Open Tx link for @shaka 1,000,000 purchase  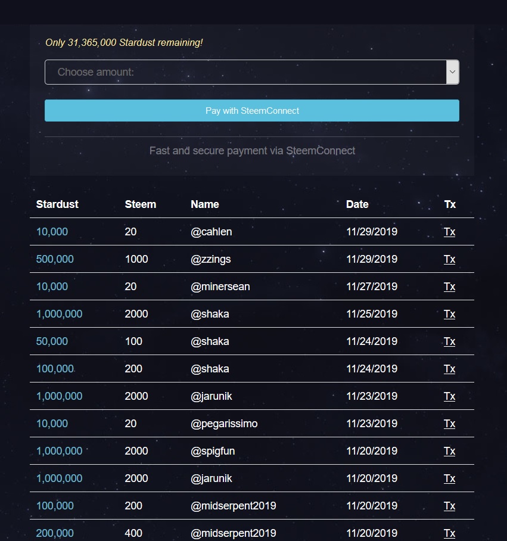coord(449,314)
